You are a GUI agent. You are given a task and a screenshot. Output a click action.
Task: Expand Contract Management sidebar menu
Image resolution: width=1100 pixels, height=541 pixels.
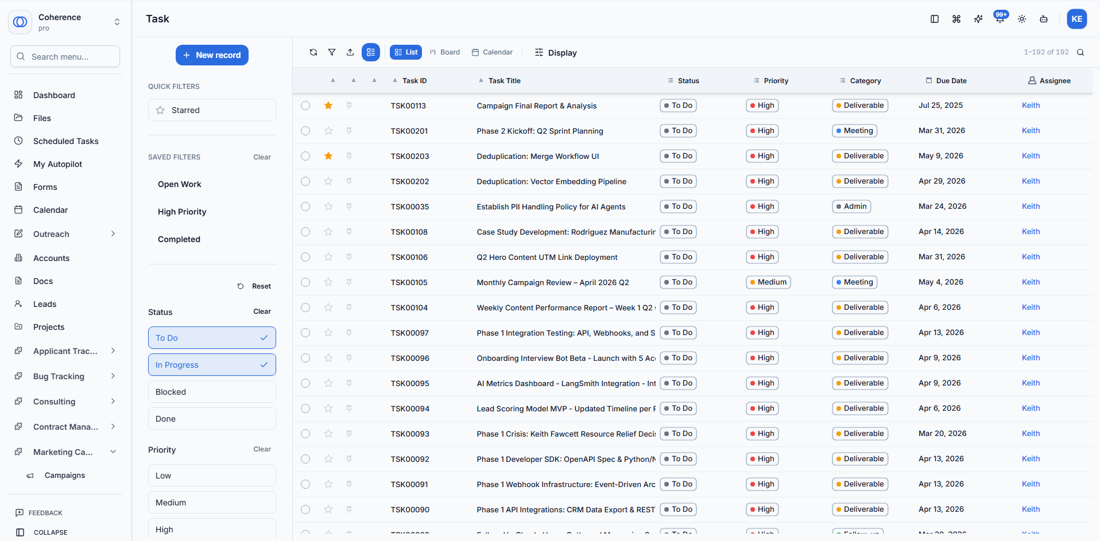coord(113,426)
